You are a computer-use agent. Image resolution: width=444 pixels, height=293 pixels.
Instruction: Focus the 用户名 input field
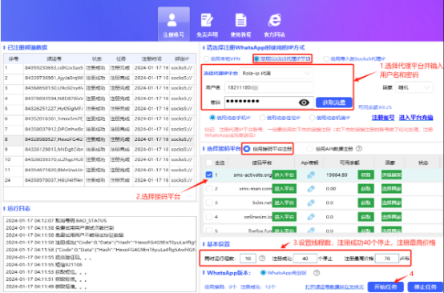click(269, 88)
